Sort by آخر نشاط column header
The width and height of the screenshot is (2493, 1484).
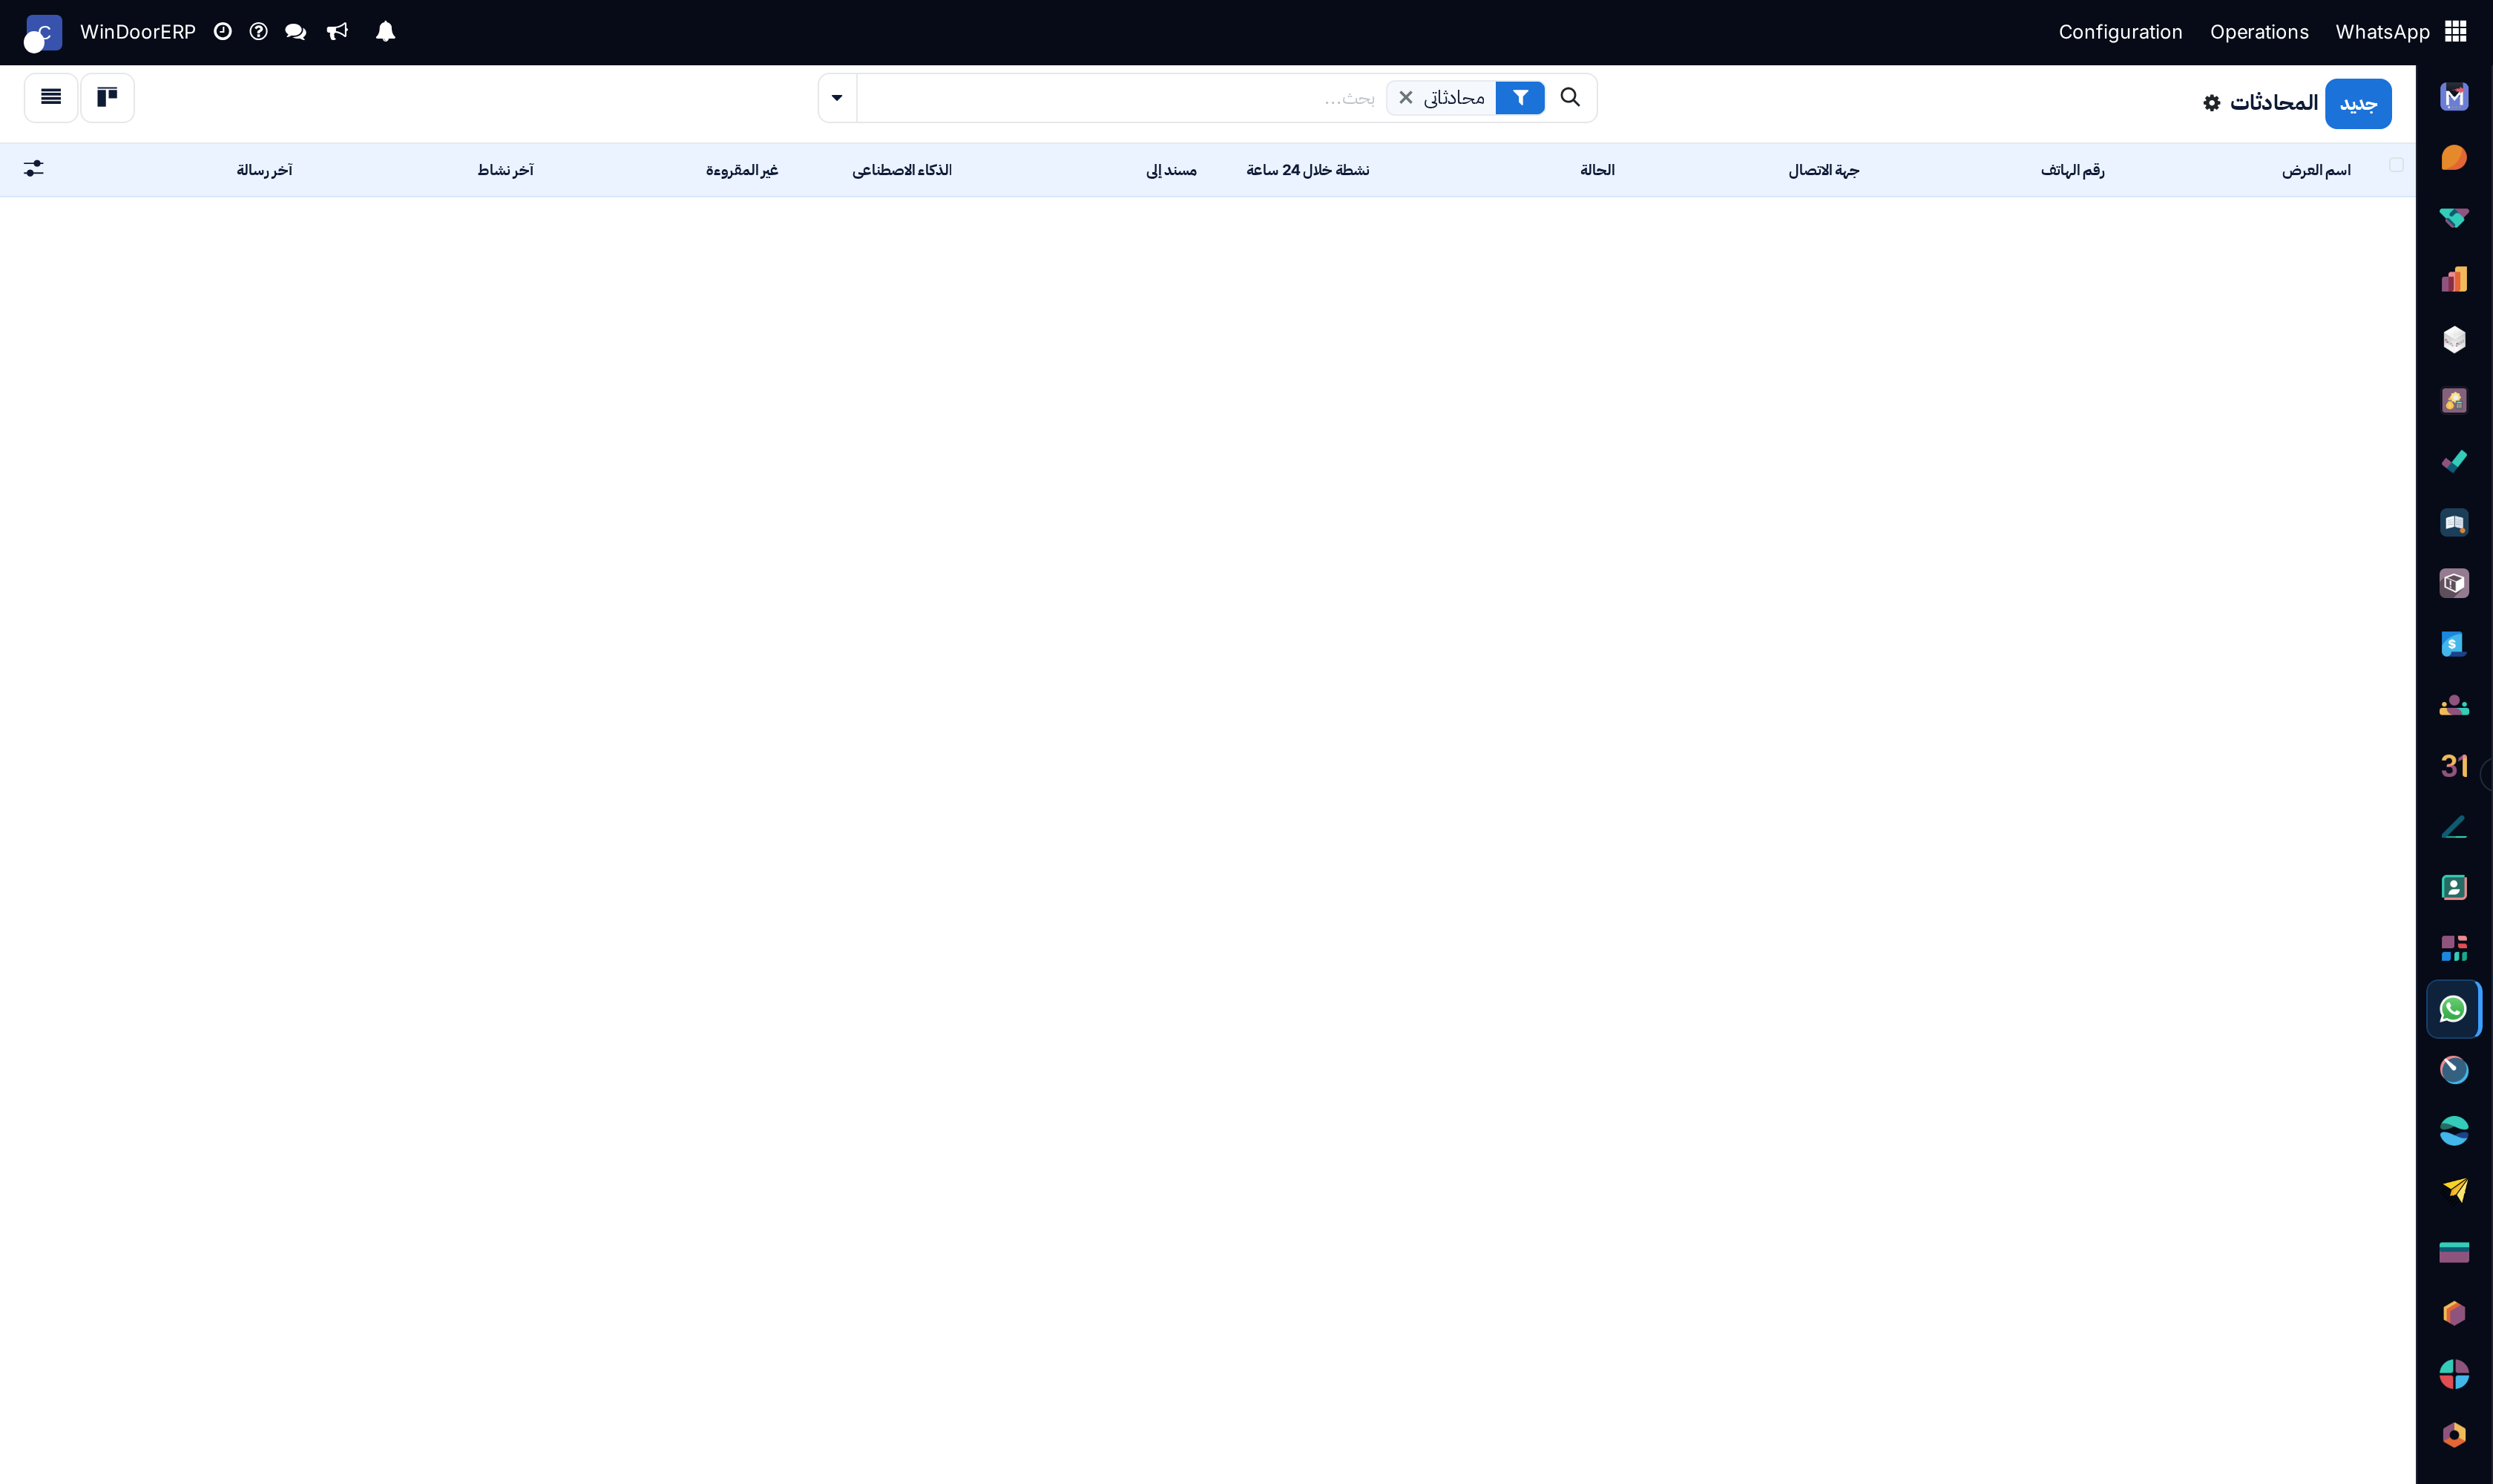(505, 170)
